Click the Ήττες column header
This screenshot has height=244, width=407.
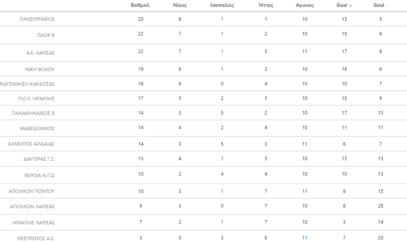pyautogui.click(x=265, y=5)
